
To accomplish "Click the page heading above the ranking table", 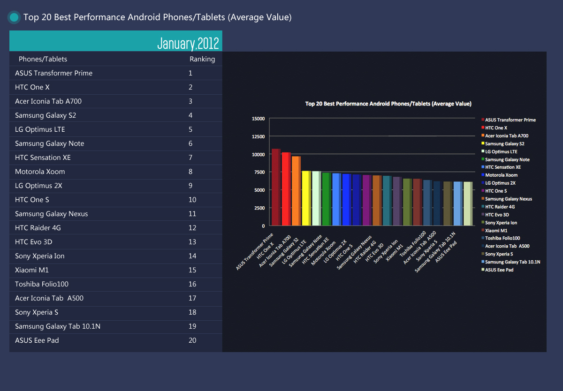I will pos(158,17).
